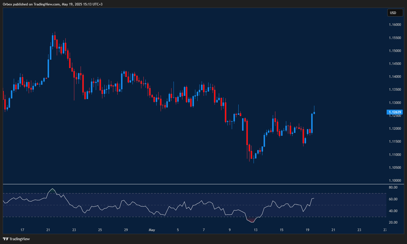The image size is (407, 244).
Task: Click the RSI 40.00 scale label
Action: point(393,211)
